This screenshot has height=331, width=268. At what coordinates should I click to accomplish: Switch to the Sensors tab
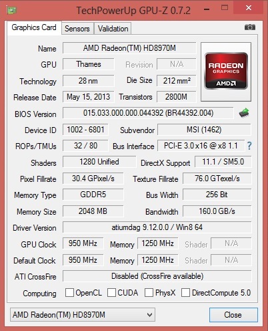[77, 29]
